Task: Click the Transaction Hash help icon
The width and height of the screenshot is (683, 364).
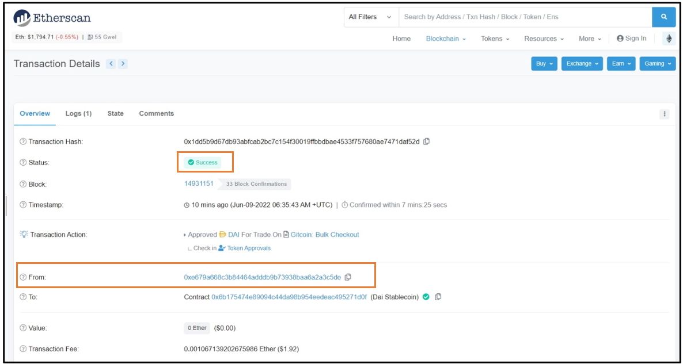Action: 23,142
